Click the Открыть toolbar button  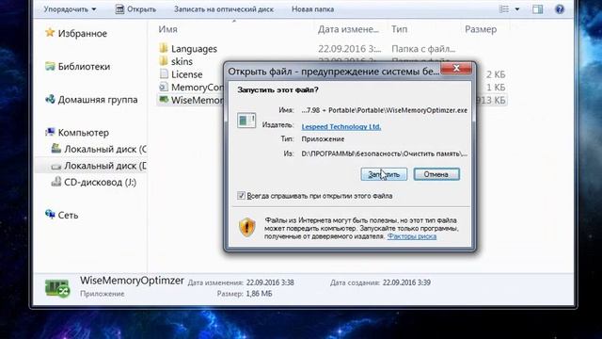135,9
